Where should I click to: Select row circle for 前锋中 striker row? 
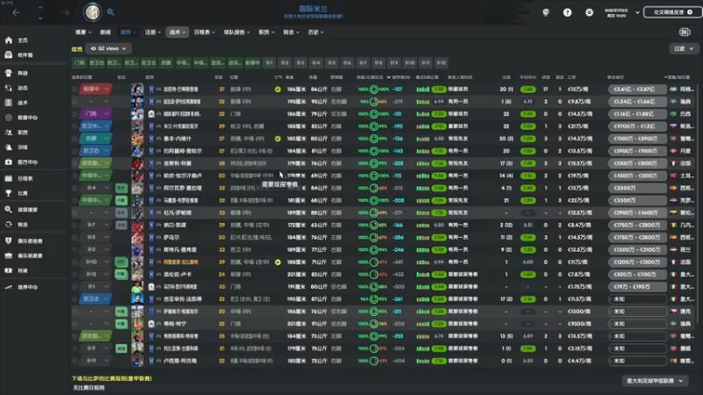[75, 90]
